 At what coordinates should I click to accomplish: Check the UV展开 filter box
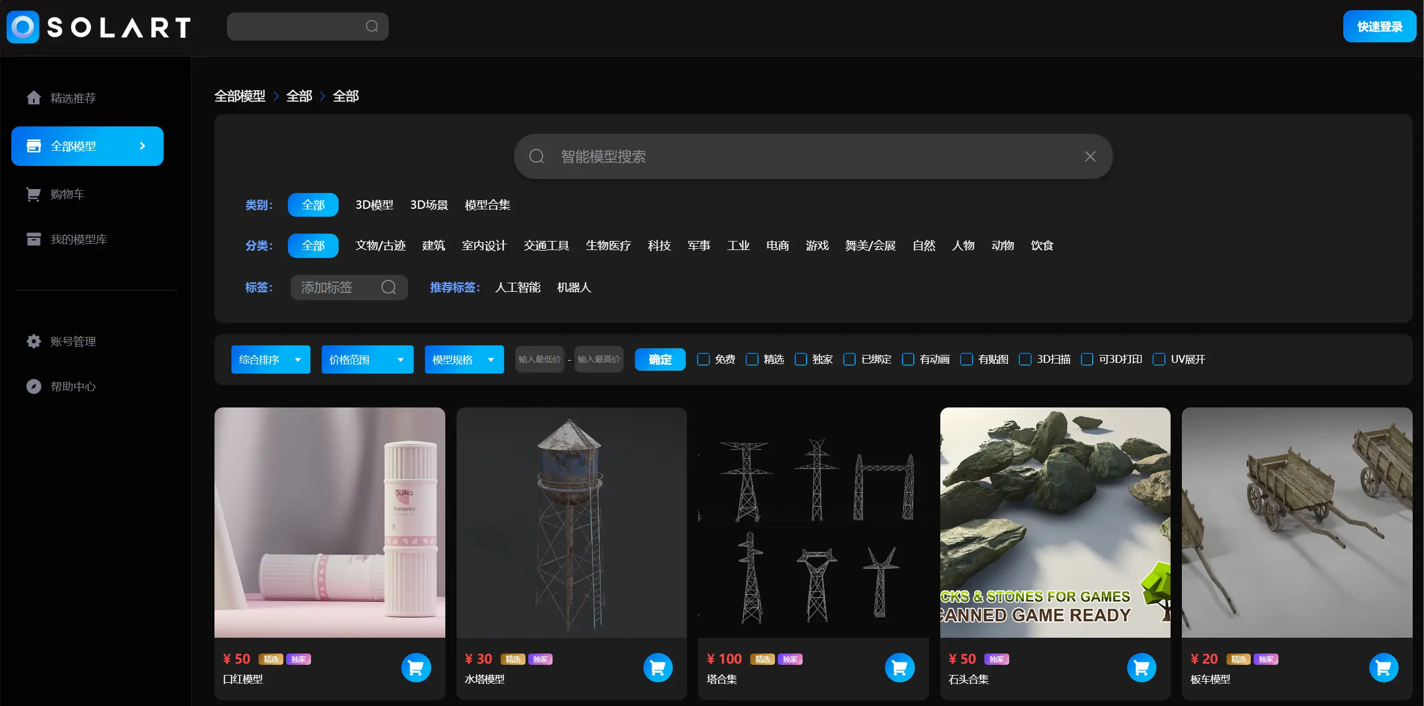click(1159, 359)
